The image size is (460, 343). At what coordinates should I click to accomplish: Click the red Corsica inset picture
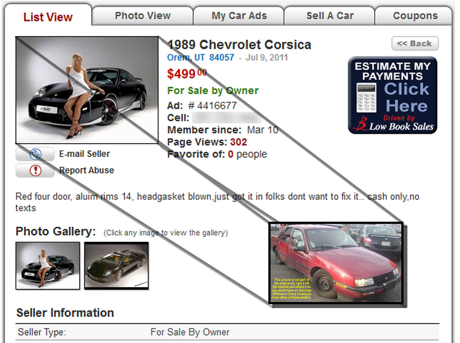[x=336, y=263]
